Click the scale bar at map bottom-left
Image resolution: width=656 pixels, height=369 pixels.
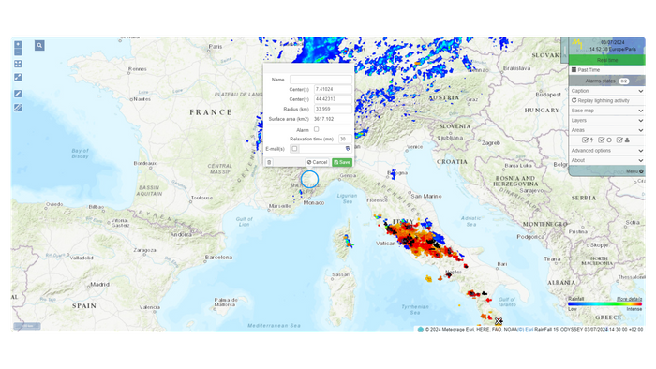tap(27, 326)
